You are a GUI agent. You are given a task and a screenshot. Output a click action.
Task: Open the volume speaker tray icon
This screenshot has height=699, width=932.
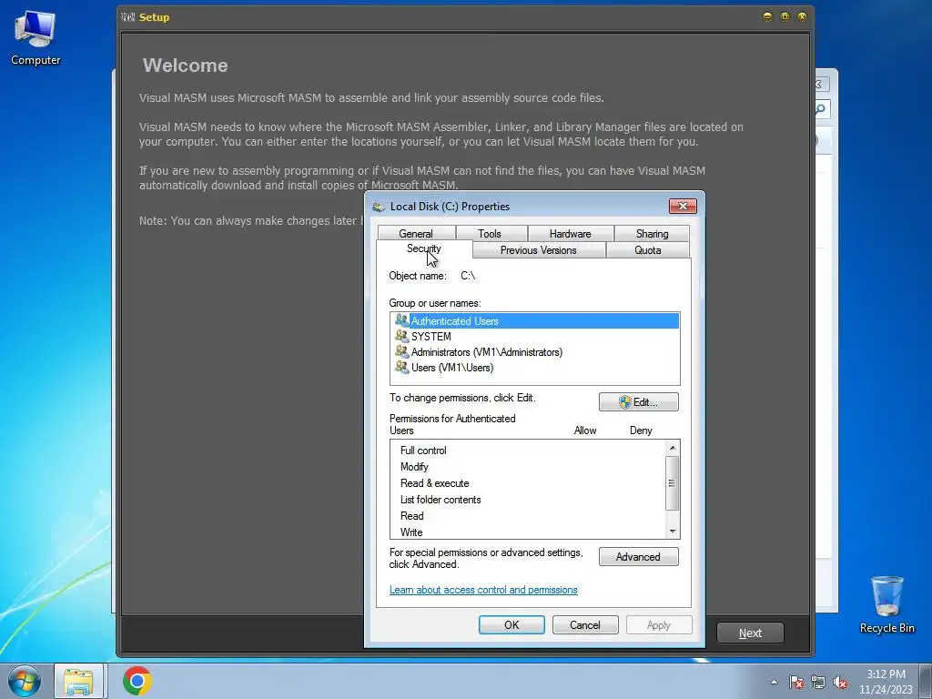tap(840, 682)
